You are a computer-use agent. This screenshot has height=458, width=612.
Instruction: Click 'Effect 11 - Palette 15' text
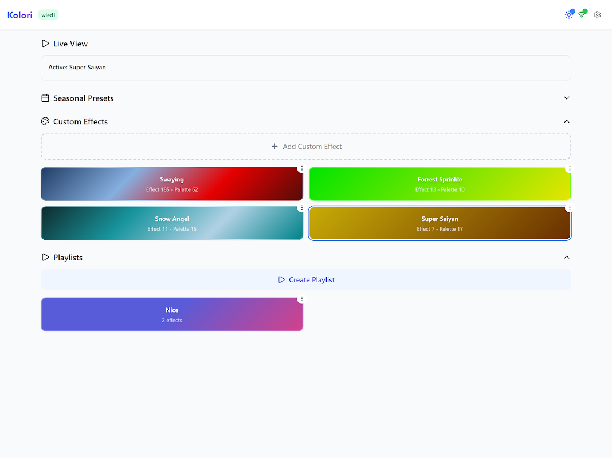(x=172, y=229)
